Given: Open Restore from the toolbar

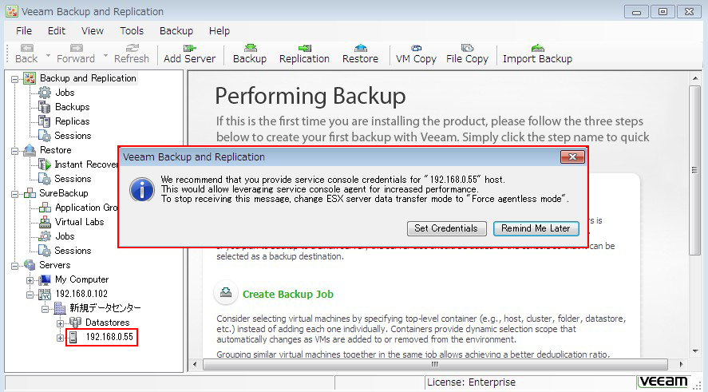Looking at the screenshot, I should [x=360, y=53].
